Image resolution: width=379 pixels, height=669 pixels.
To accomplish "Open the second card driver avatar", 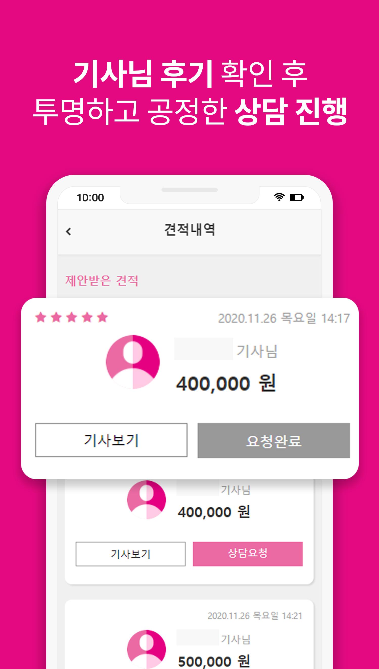I will pyautogui.click(x=146, y=499).
